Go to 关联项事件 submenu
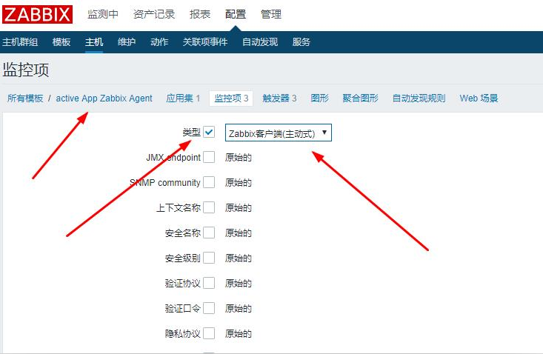Viewport: 543px width, 354px height. [205, 42]
